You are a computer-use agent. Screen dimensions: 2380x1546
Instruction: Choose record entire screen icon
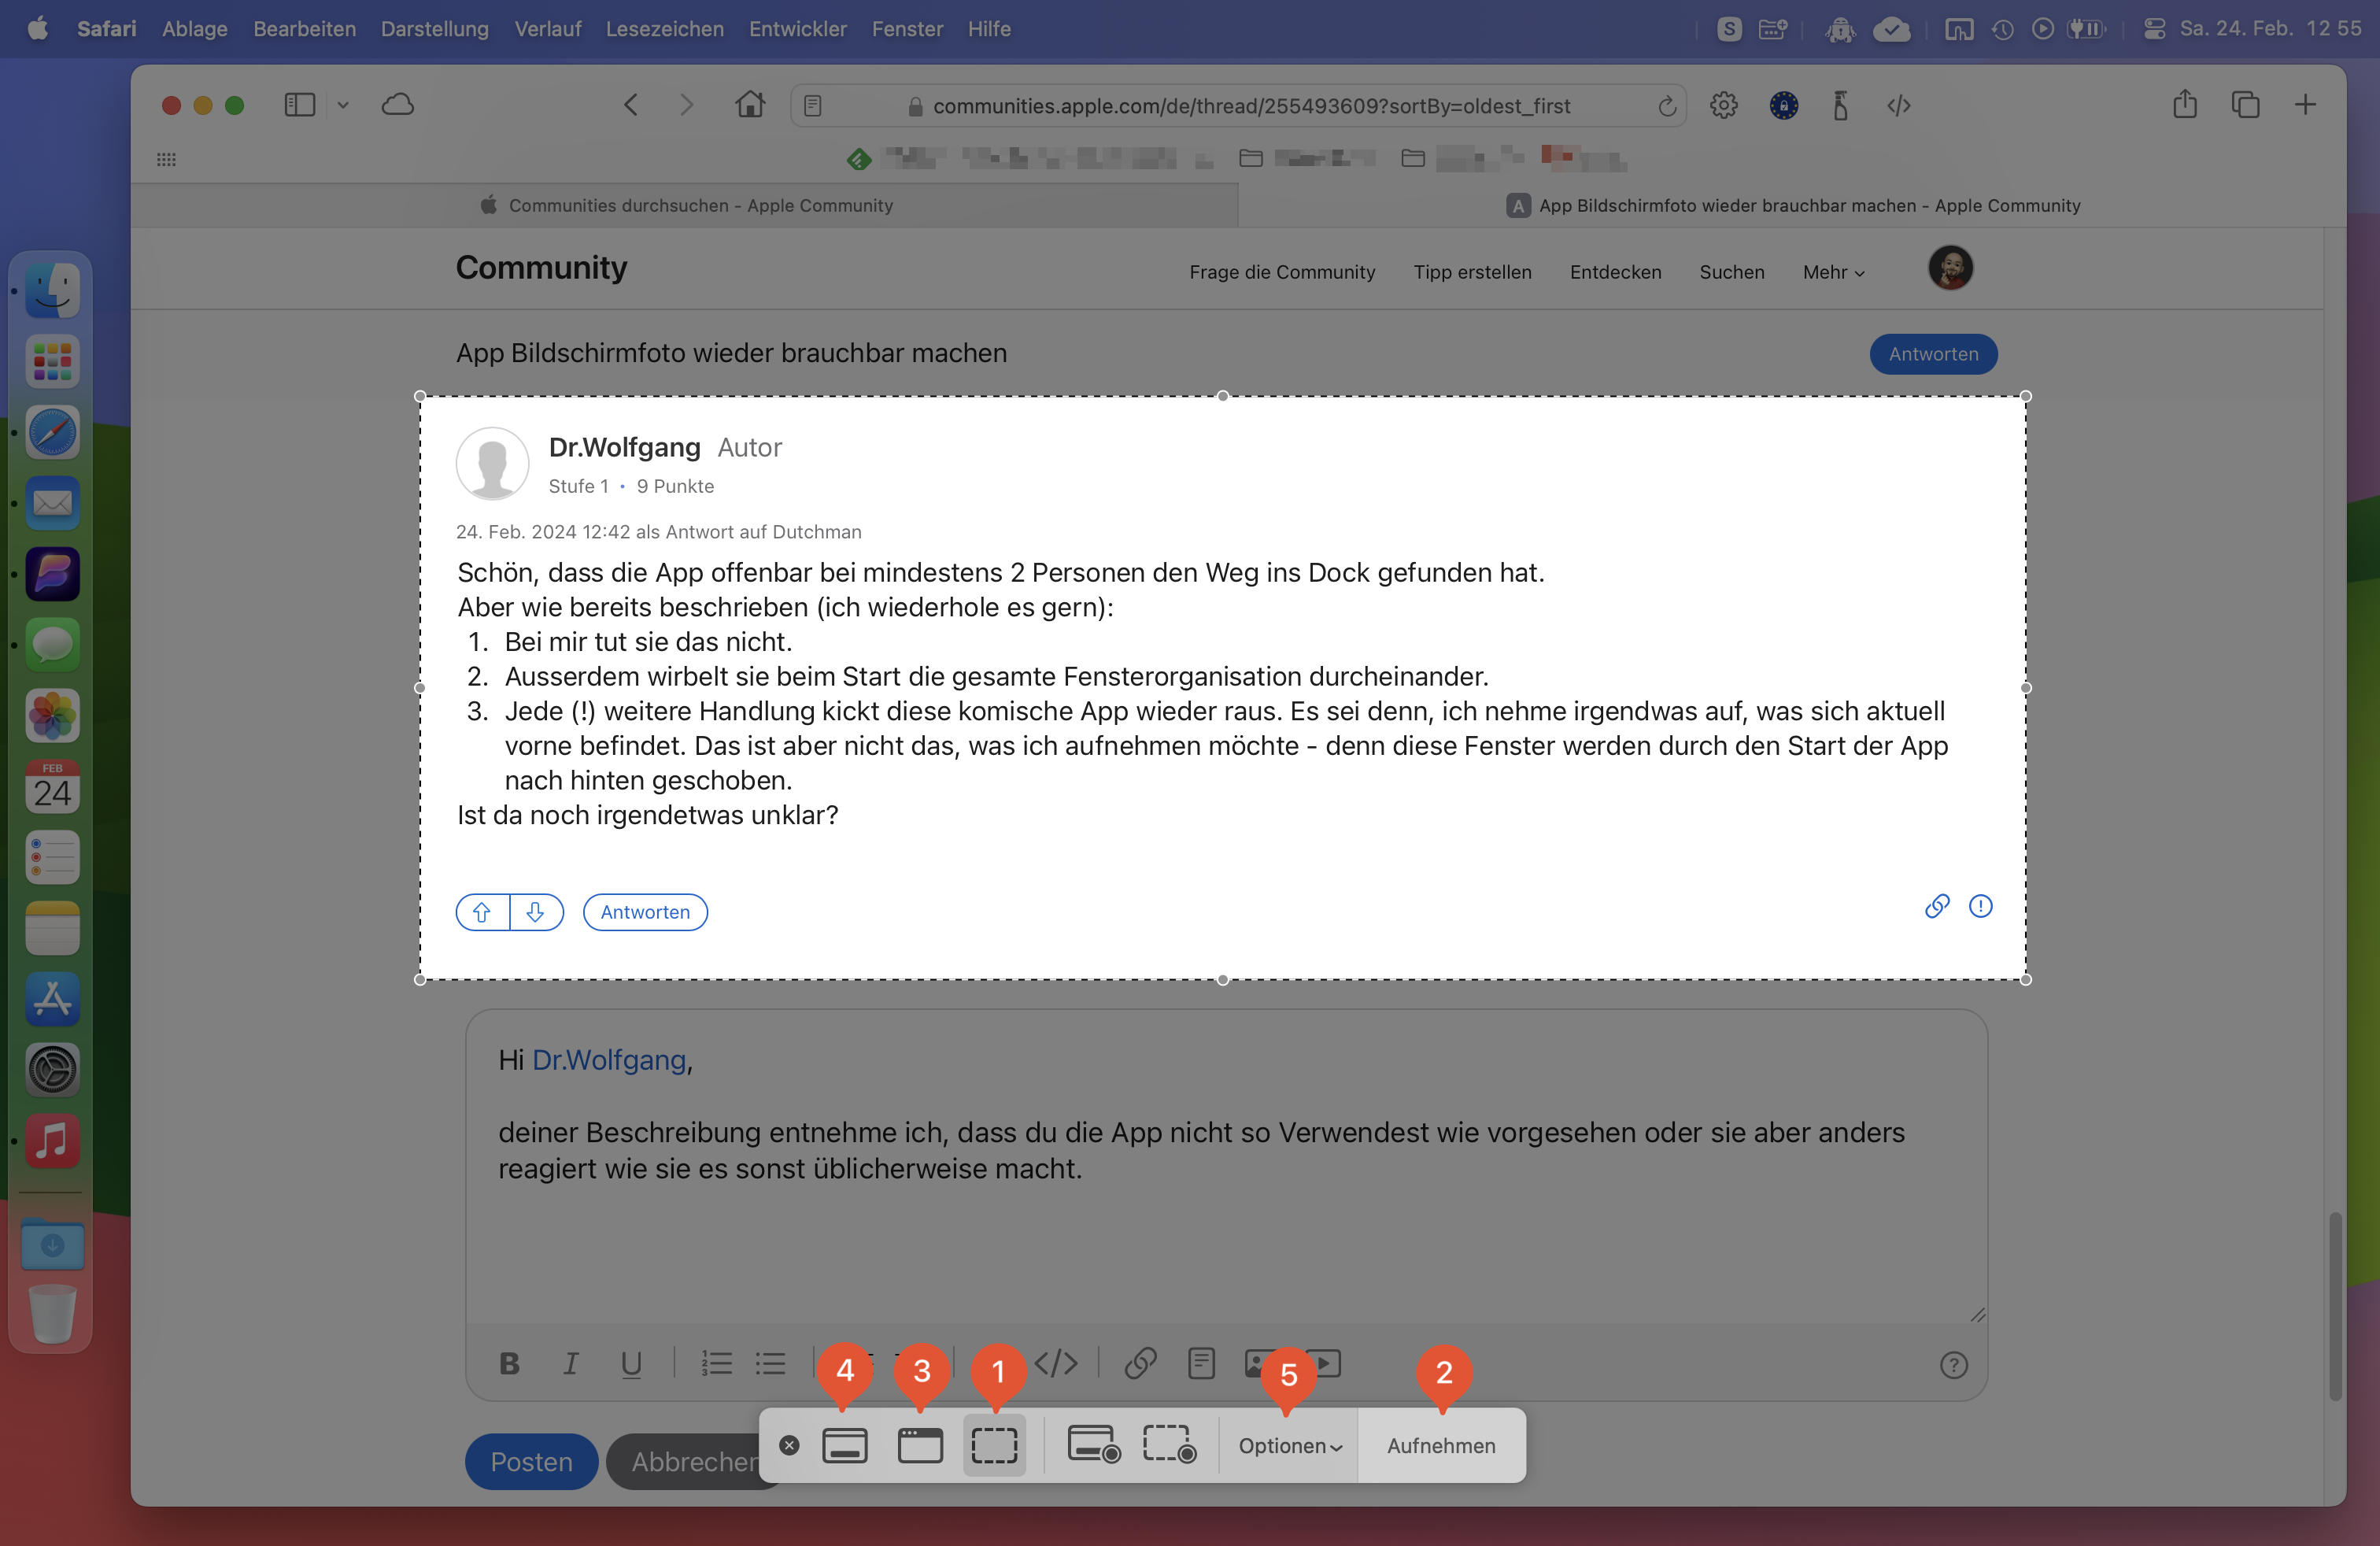click(1093, 1446)
